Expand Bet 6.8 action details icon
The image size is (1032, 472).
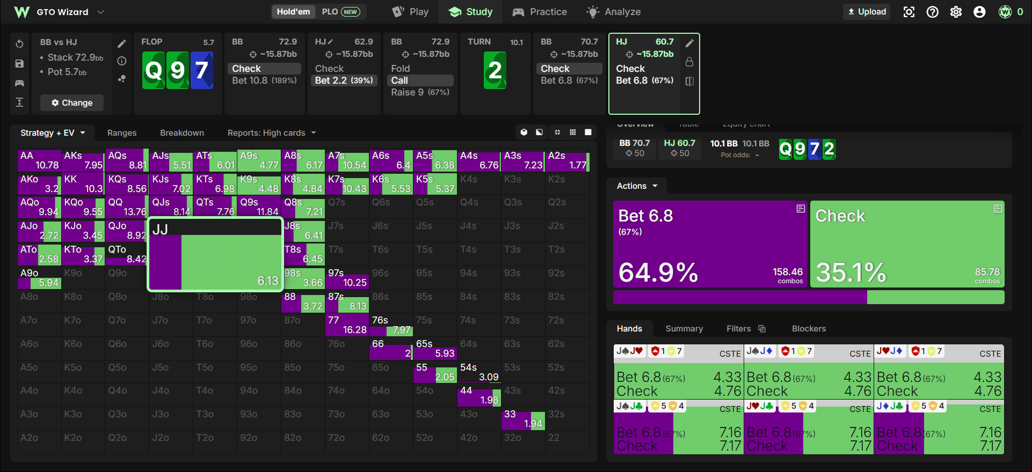(x=801, y=209)
